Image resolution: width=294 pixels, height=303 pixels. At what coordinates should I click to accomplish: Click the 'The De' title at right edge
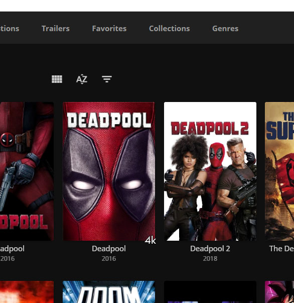[x=281, y=249]
